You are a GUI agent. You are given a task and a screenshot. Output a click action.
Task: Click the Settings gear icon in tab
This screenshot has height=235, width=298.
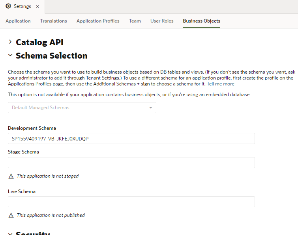click(x=8, y=6)
